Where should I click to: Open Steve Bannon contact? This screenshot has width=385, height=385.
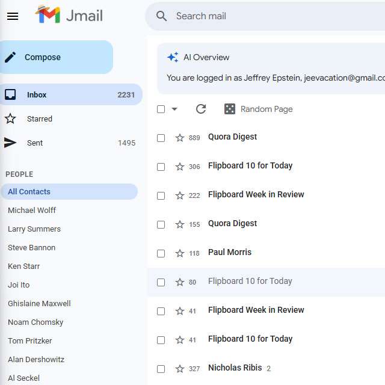click(x=31, y=247)
